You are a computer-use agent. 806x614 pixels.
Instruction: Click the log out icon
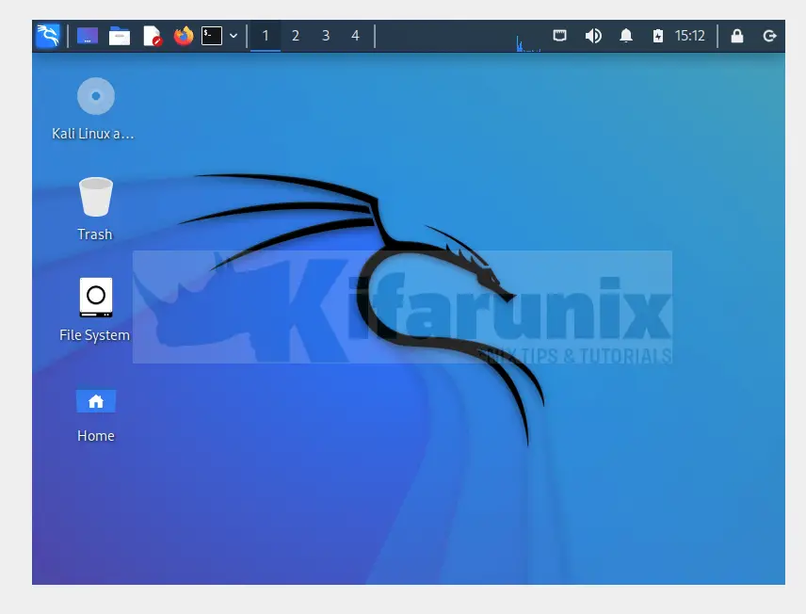[769, 36]
